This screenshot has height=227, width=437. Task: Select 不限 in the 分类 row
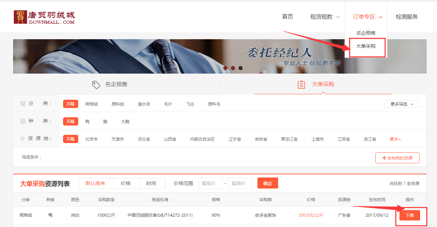click(71, 104)
